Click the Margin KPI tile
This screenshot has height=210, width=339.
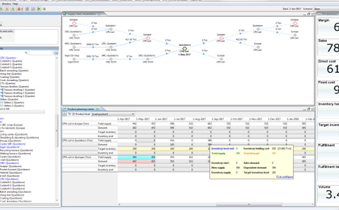[x=329, y=26]
